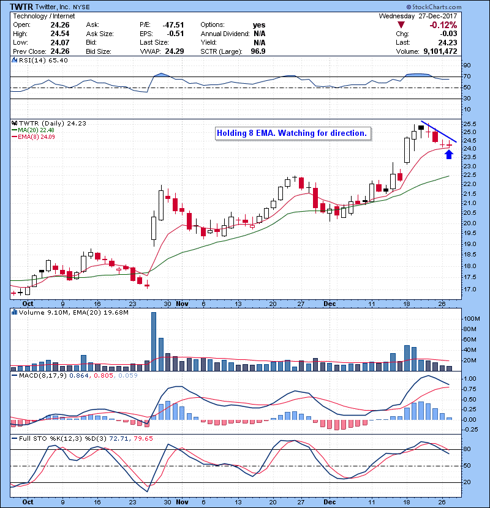Click the MACD histogram value 0.059
490x508 pixels.
point(128,376)
